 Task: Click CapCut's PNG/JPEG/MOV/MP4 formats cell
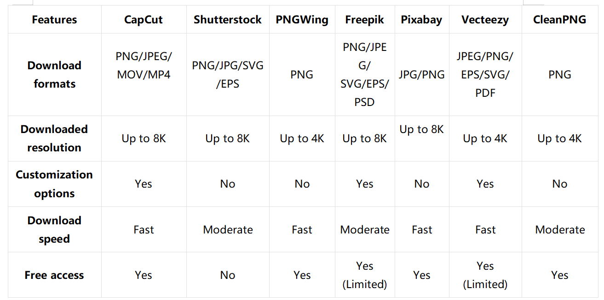click(x=144, y=66)
